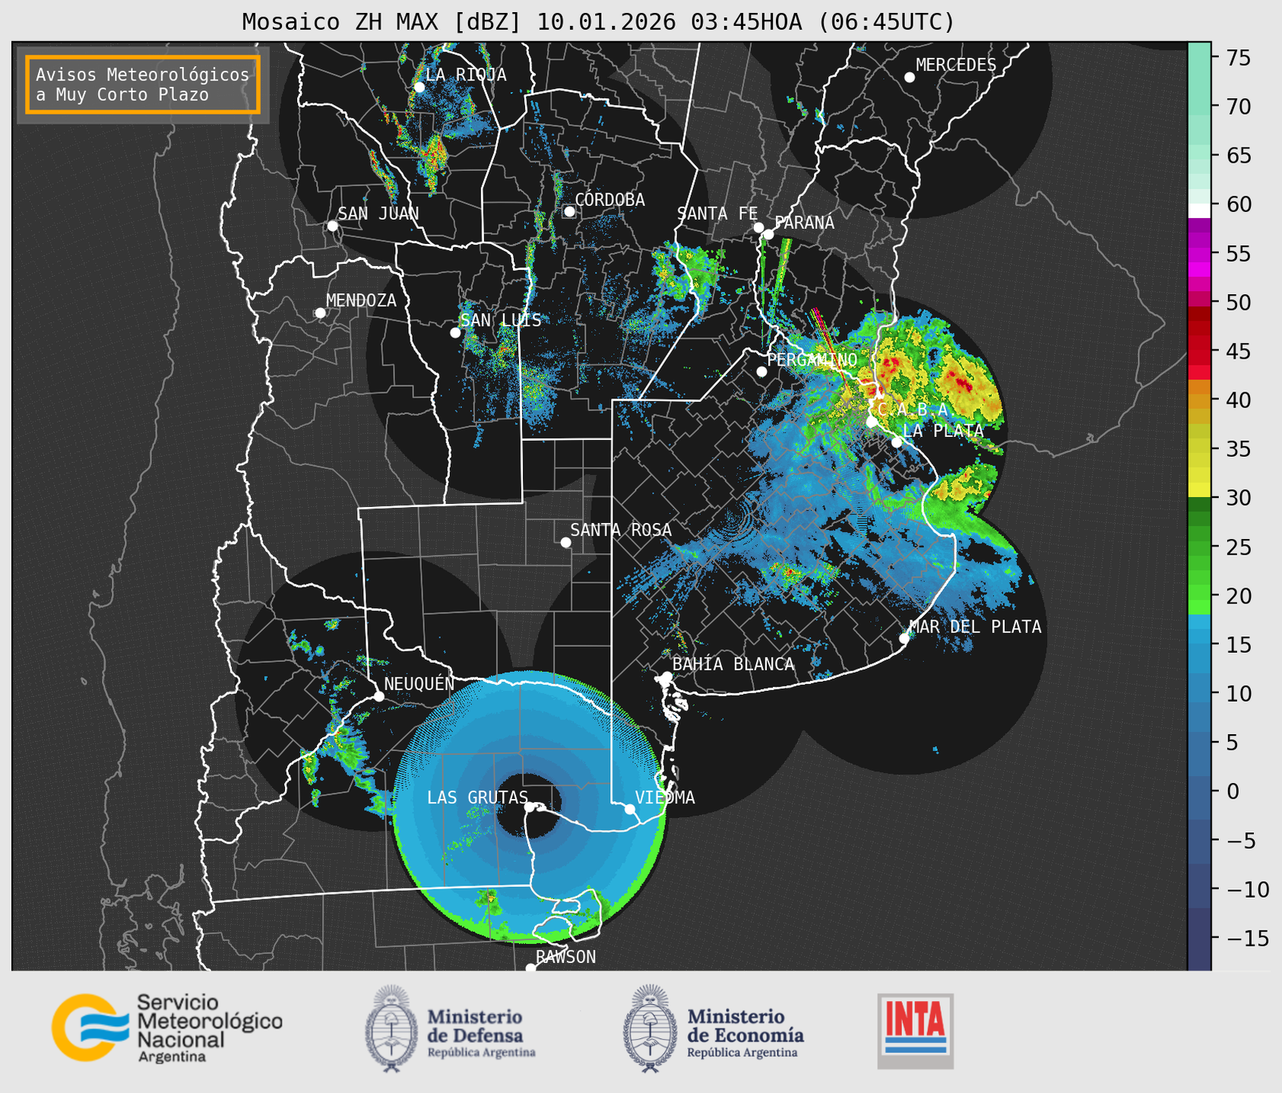This screenshot has height=1093, width=1282.
Task: Click the LA RIOJA city marker dot
Action: pyautogui.click(x=419, y=87)
